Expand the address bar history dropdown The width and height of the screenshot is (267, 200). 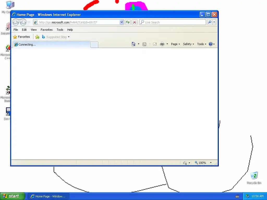(x=122, y=22)
